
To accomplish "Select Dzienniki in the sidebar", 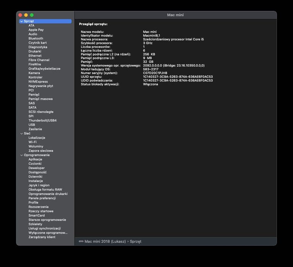I will [x=35, y=177].
